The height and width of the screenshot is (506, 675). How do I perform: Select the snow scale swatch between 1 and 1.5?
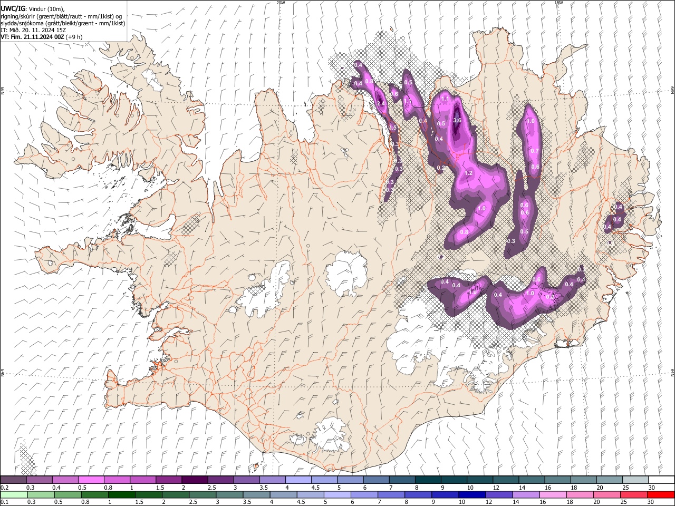click(143, 480)
